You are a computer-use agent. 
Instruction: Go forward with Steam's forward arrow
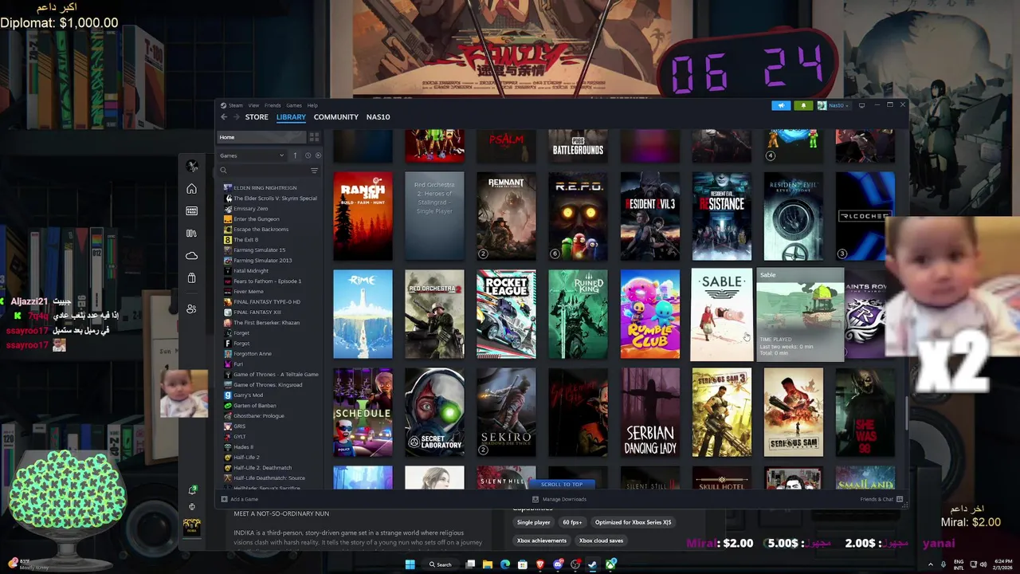click(x=236, y=117)
